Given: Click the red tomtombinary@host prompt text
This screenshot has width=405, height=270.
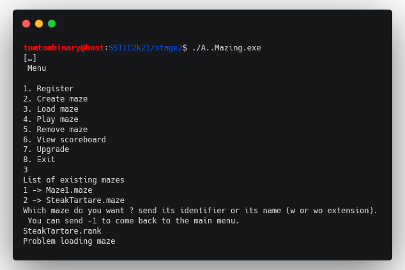Looking at the screenshot, I should 64,48.
